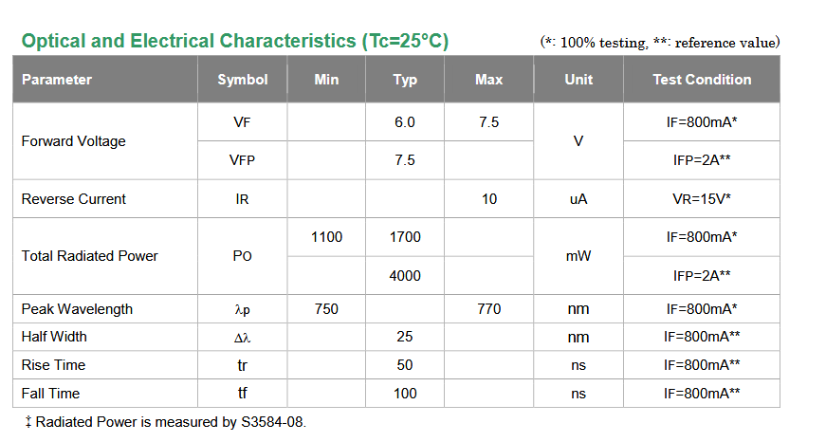Image resolution: width=826 pixels, height=442 pixels.
Task: Click the Max column header
Action: [x=488, y=80]
